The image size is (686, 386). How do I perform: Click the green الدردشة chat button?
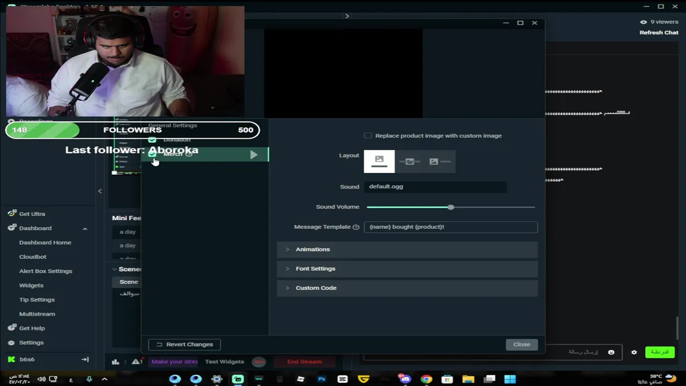point(659,352)
